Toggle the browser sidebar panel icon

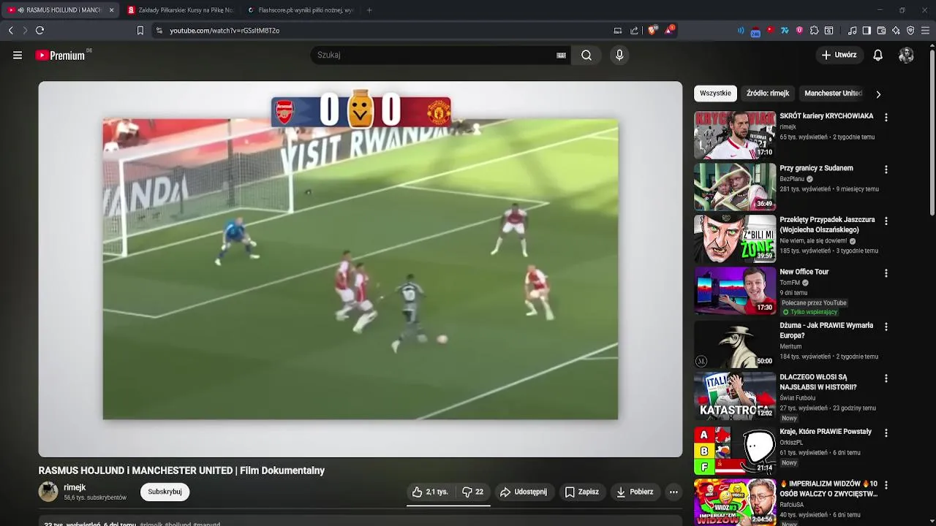[867, 30]
